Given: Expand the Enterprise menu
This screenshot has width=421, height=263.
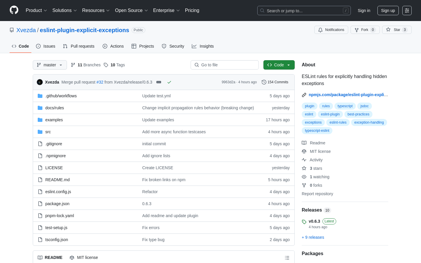Looking at the screenshot, I should pyautogui.click(x=166, y=11).
